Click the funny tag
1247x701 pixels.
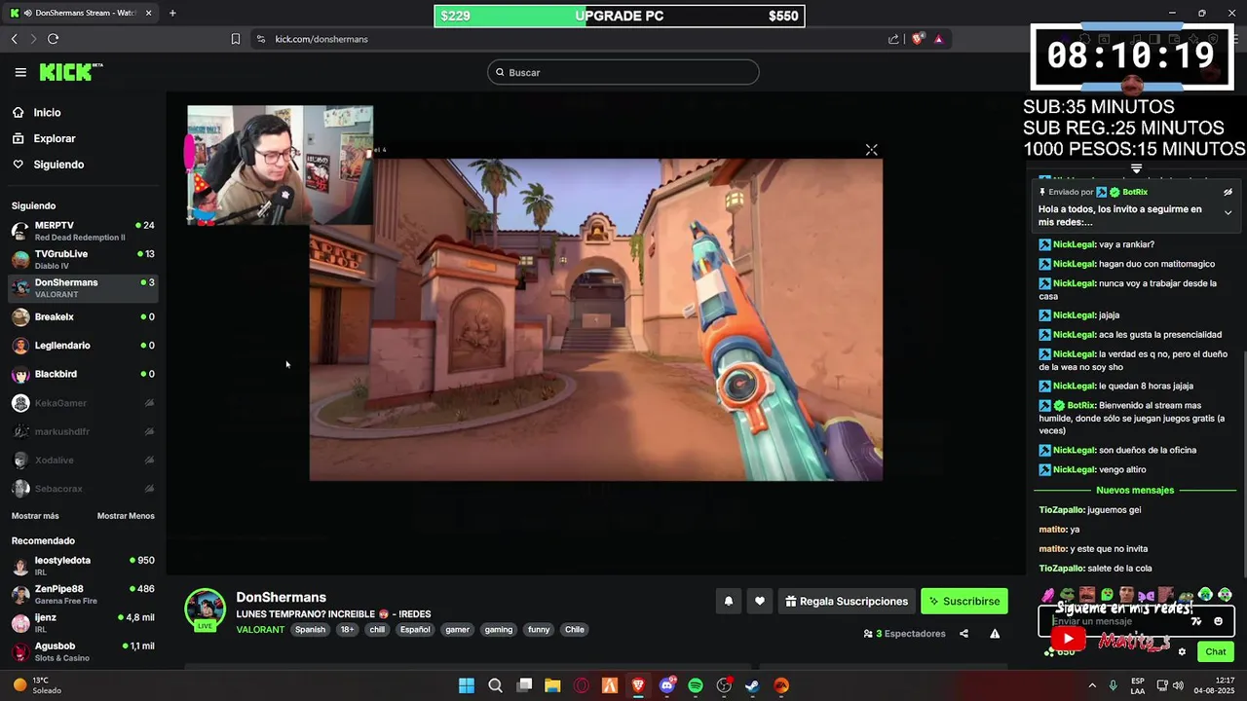click(x=539, y=630)
